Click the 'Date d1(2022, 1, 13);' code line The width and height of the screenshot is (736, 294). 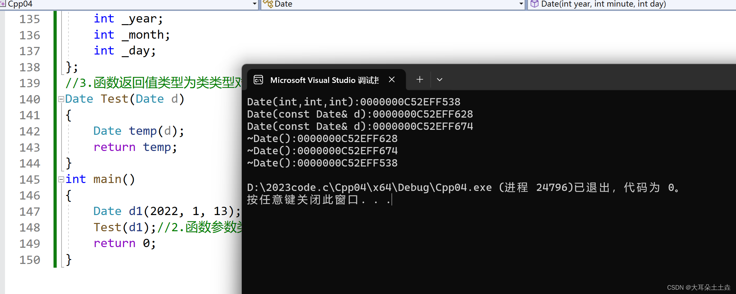[x=167, y=211]
